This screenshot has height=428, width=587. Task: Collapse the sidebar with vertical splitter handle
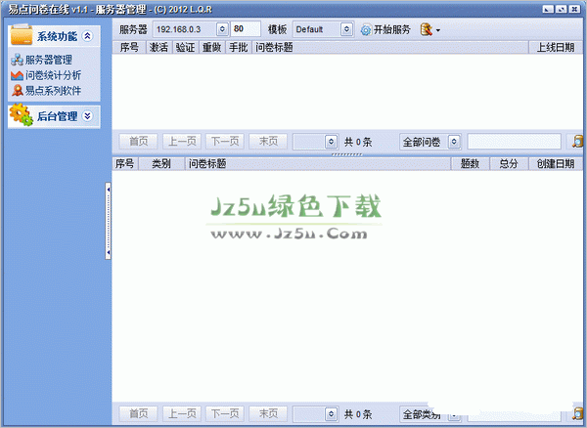click(x=109, y=221)
